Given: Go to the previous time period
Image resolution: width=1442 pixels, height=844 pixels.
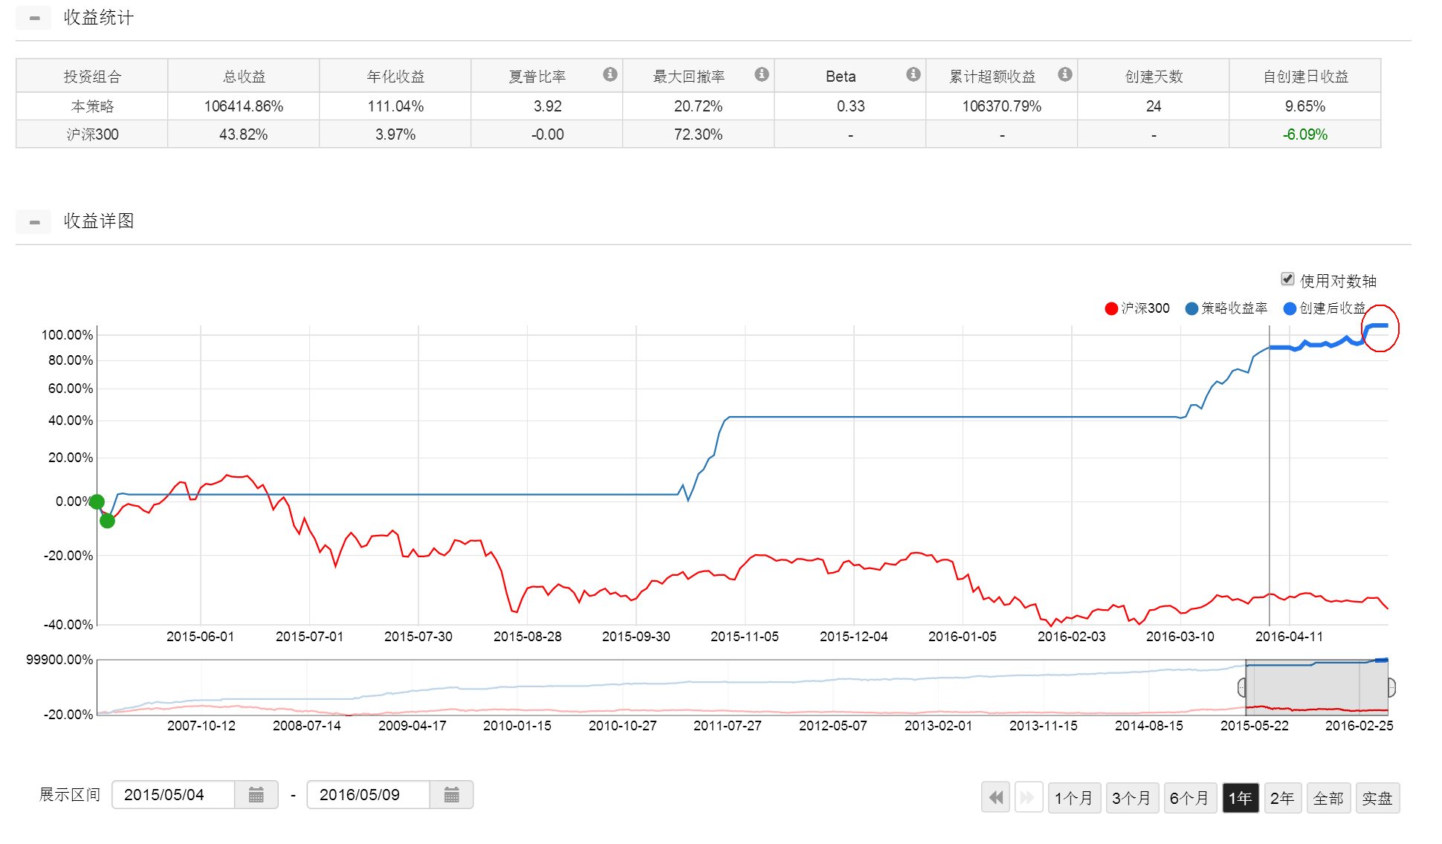Looking at the screenshot, I should point(996,798).
